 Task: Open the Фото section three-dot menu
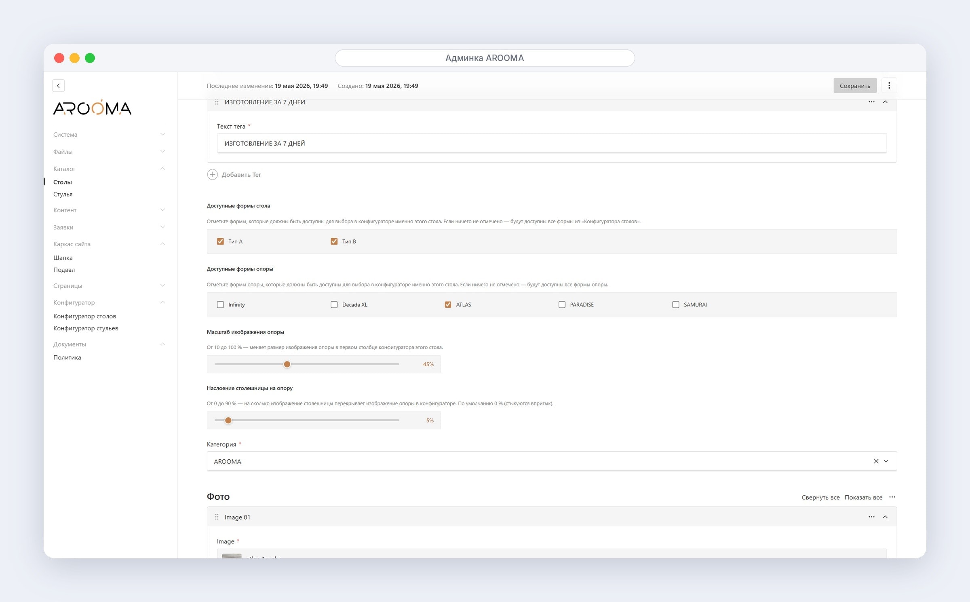892,497
